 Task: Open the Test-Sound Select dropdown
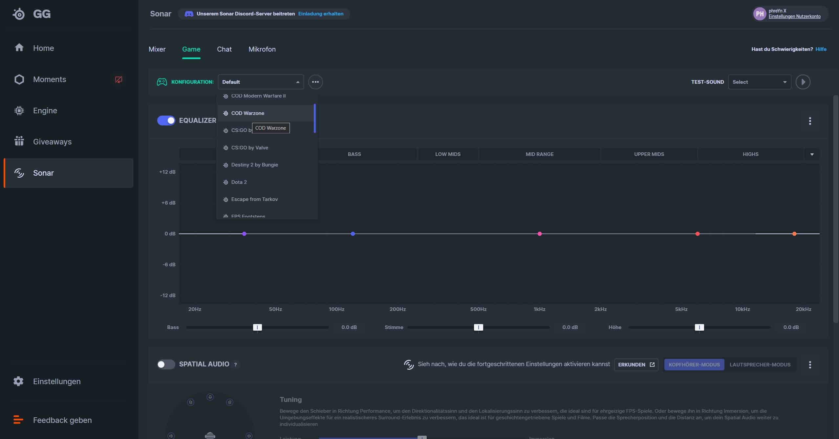tap(759, 82)
